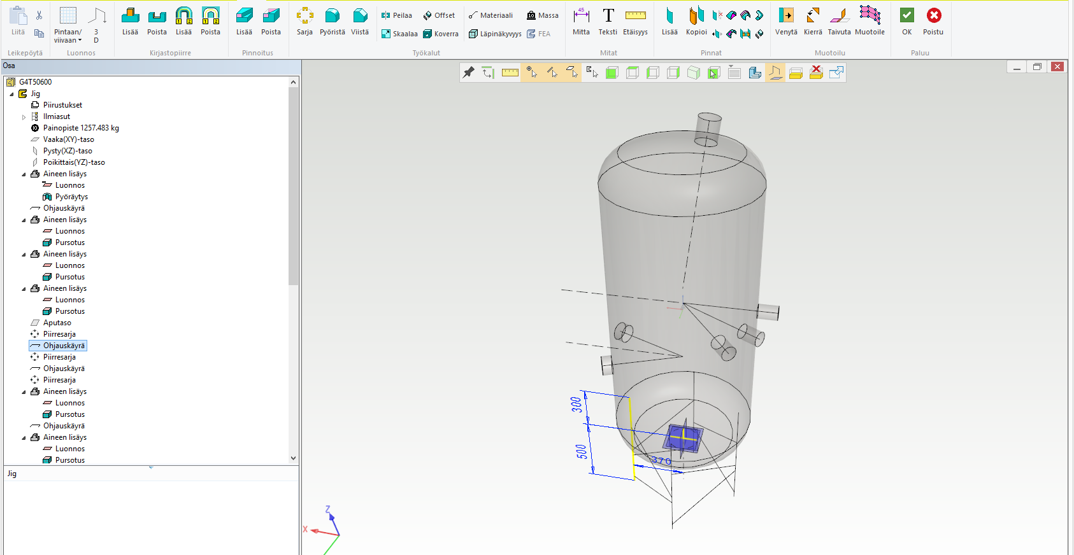Activate the Teksti text tool
This screenshot has height=555, width=1074.
[x=608, y=21]
